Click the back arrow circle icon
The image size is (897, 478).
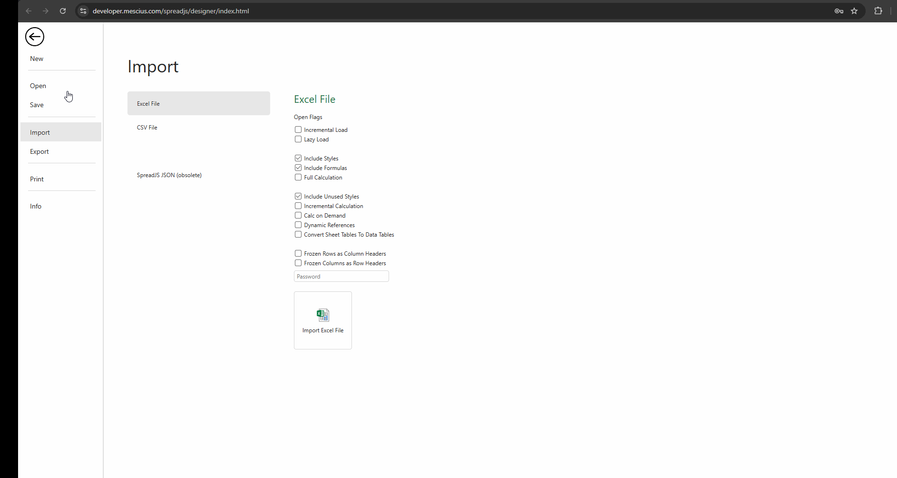pos(35,37)
